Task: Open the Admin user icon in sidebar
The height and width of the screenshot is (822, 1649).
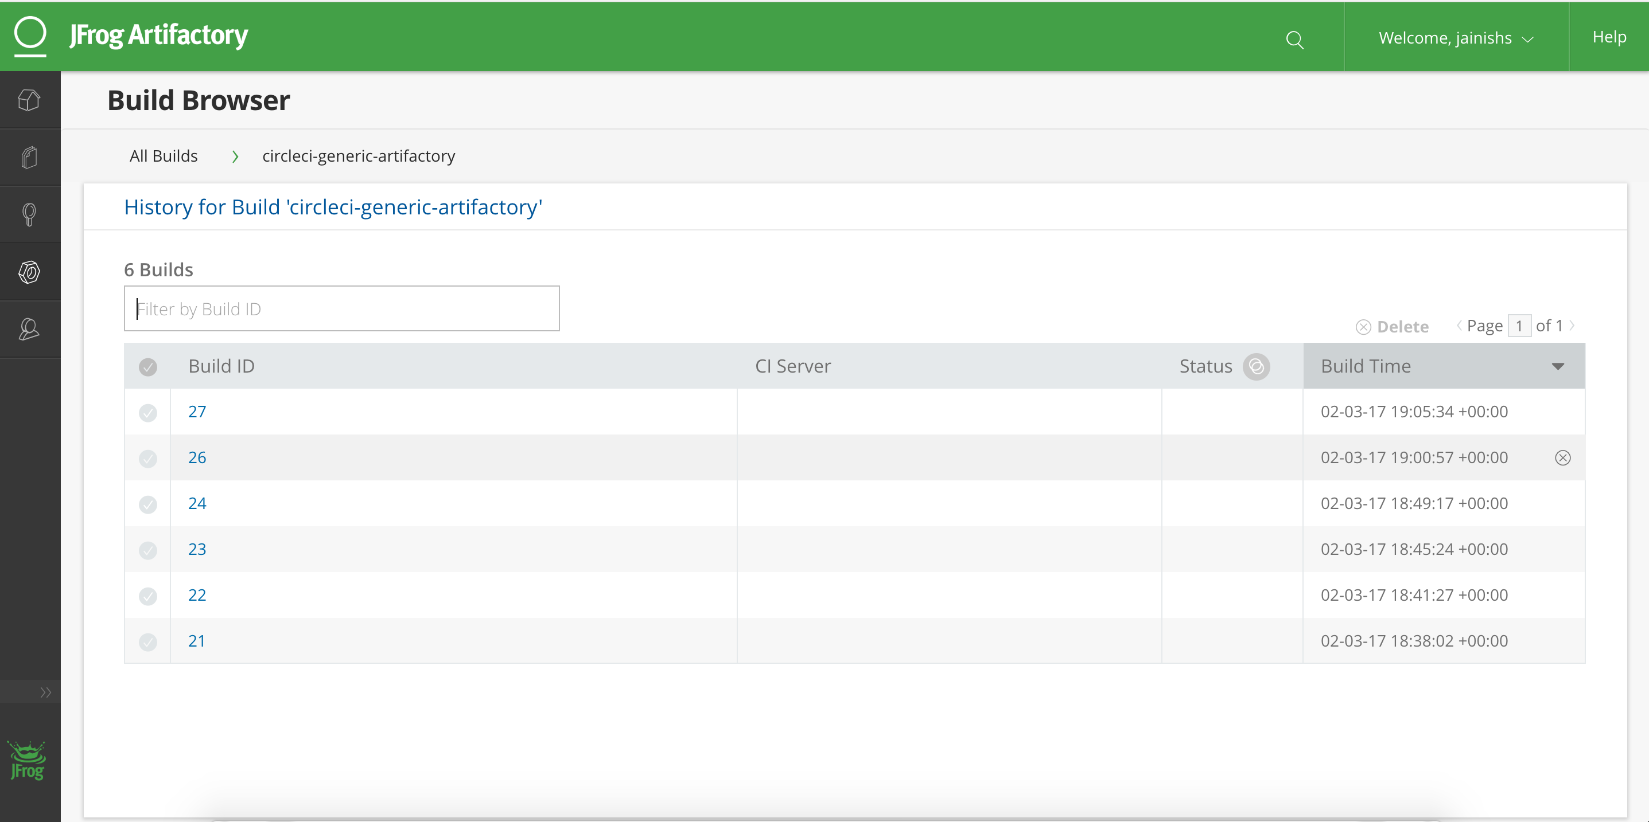Action: pyautogui.click(x=29, y=330)
